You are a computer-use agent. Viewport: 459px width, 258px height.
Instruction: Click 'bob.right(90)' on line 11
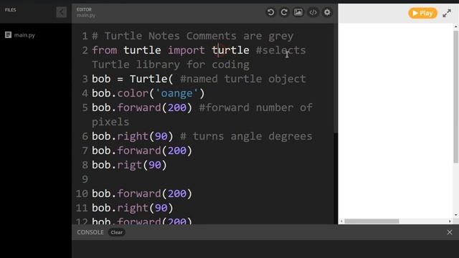point(133,208)
